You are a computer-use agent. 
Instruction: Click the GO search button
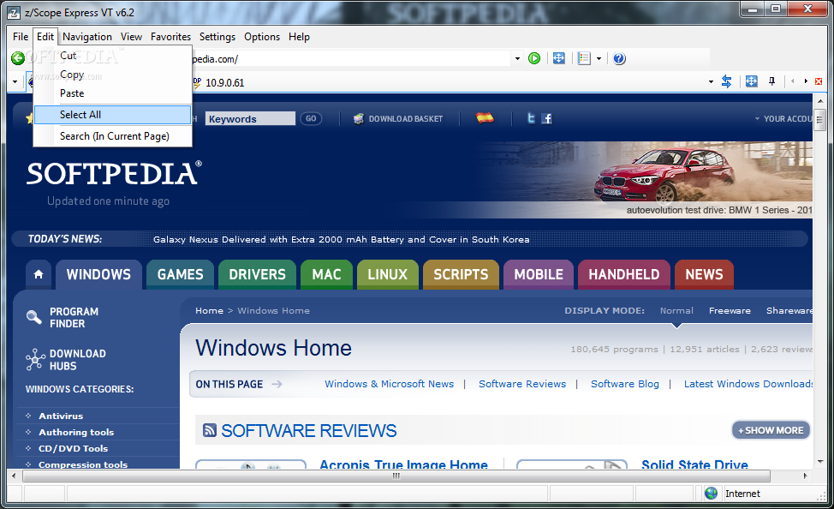tap(311, 119)
